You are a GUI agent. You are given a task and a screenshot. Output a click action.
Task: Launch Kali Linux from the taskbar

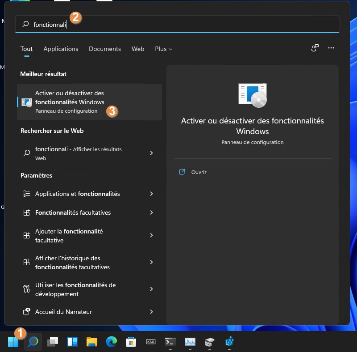pos(151,342)
